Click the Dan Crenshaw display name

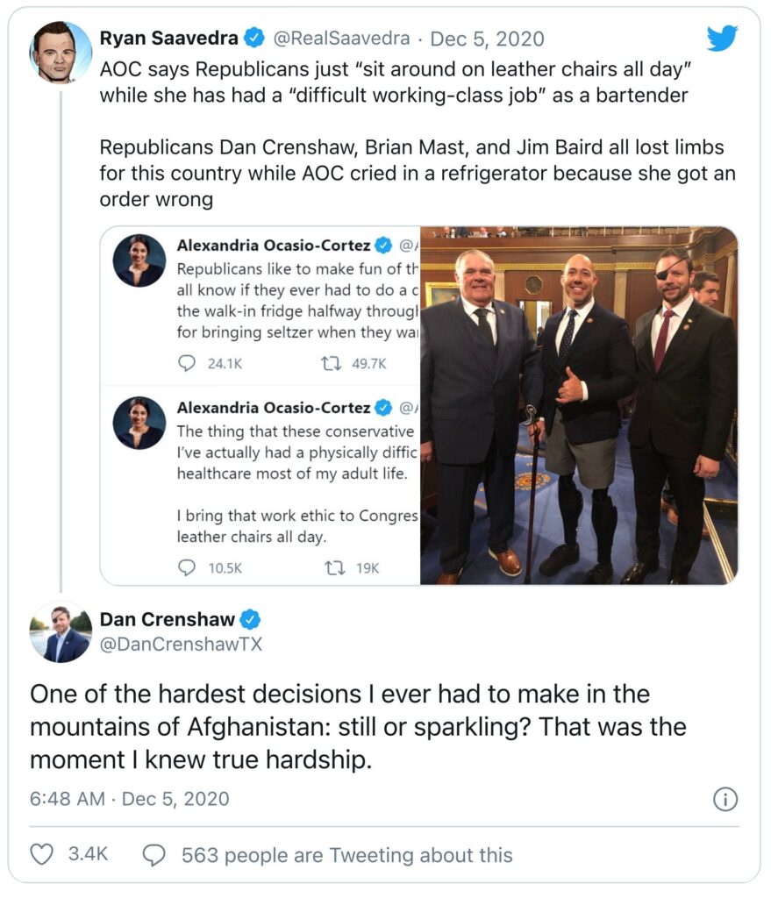[x=167, y=620]
